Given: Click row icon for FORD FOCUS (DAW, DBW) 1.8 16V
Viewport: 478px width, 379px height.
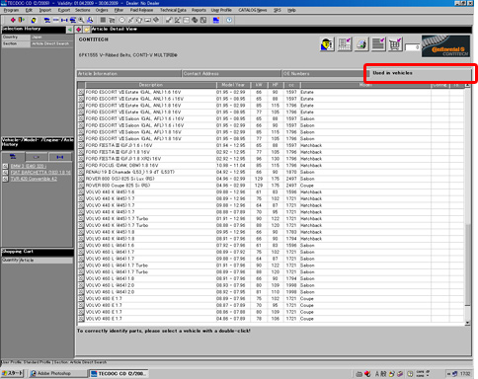Looking at the screenshot, I should pyautogui.click(x=81, y=166).
